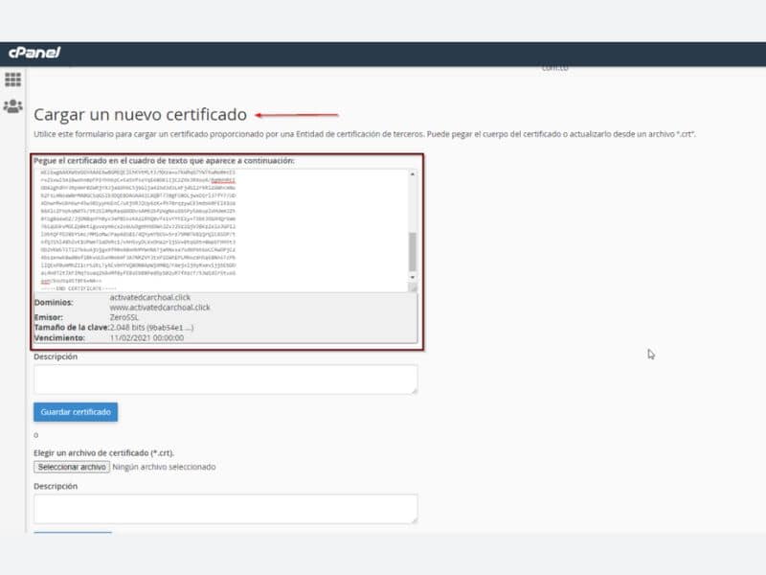The height and width of the screenshot is (575, 766).
Task: Click the resize handle of the second Descripción box
Action: tap(413, 518)
